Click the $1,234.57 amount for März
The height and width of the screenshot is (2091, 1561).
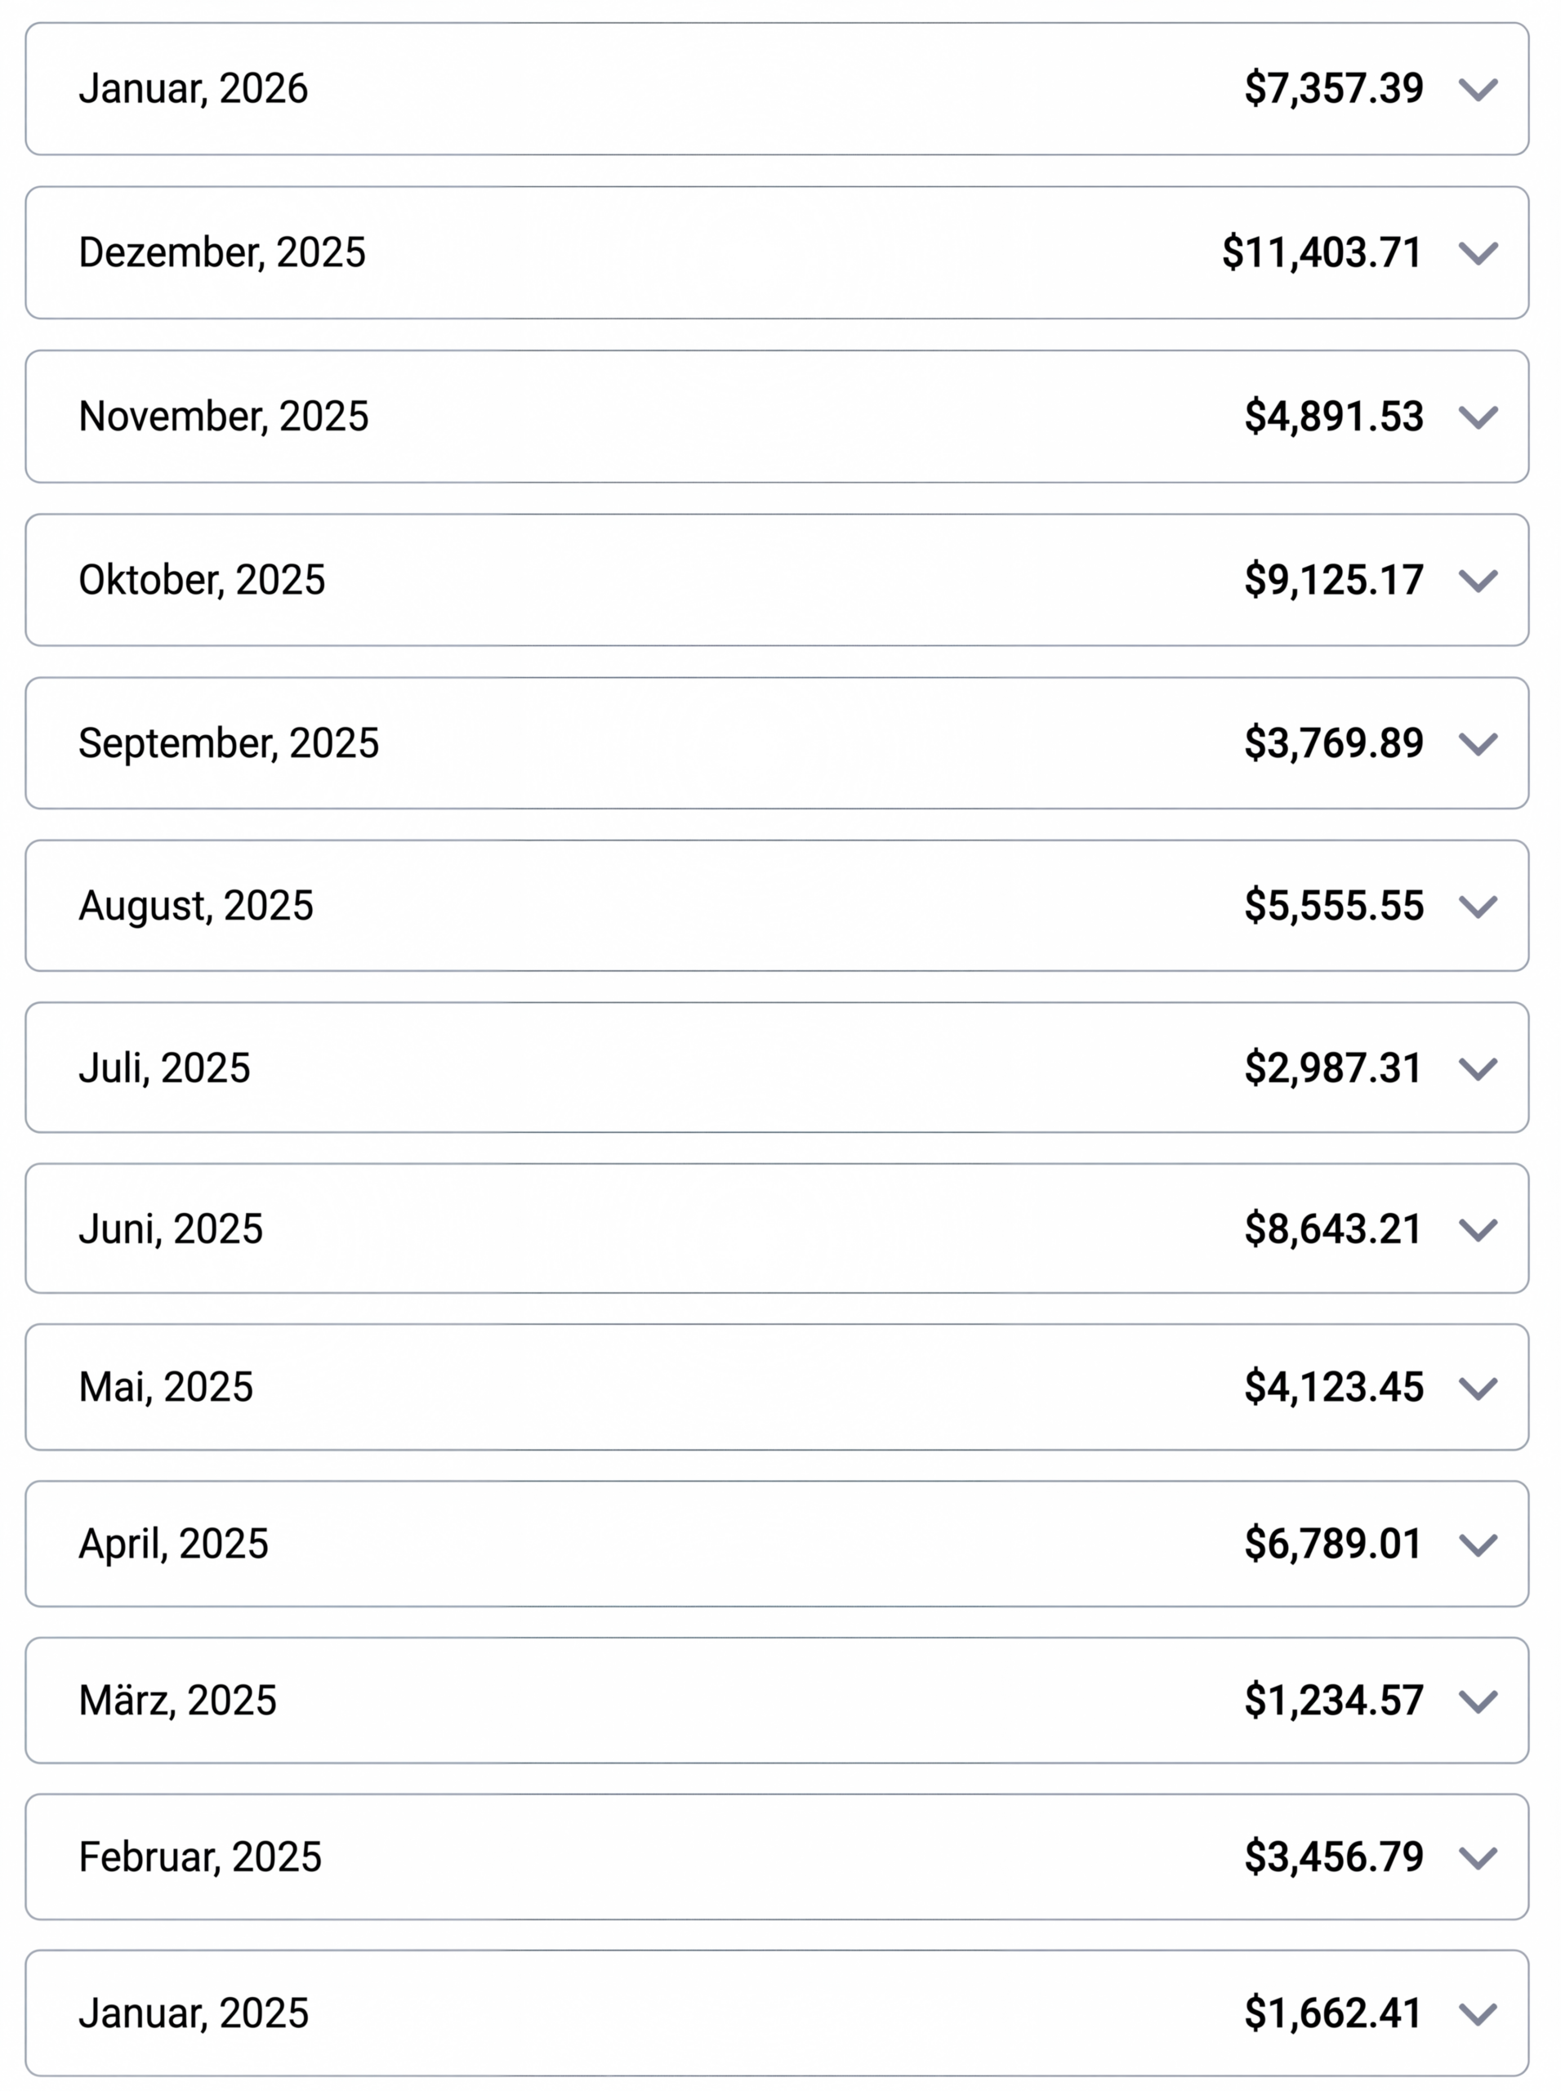(x=1332, y=1700)
